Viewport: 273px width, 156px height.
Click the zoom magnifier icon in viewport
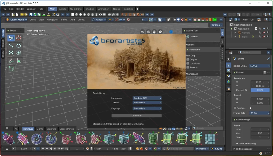(x=160, y=32)
